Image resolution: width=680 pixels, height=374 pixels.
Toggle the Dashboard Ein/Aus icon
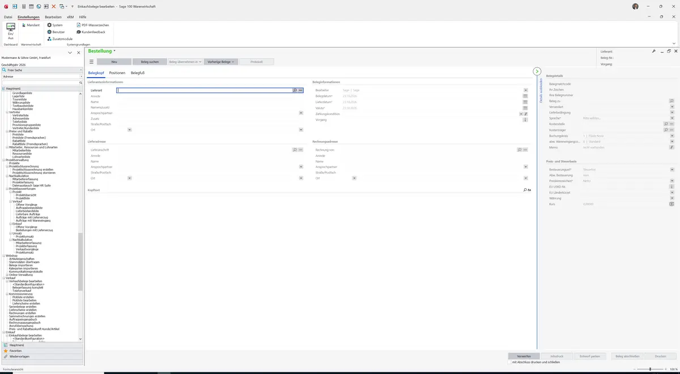11,31
